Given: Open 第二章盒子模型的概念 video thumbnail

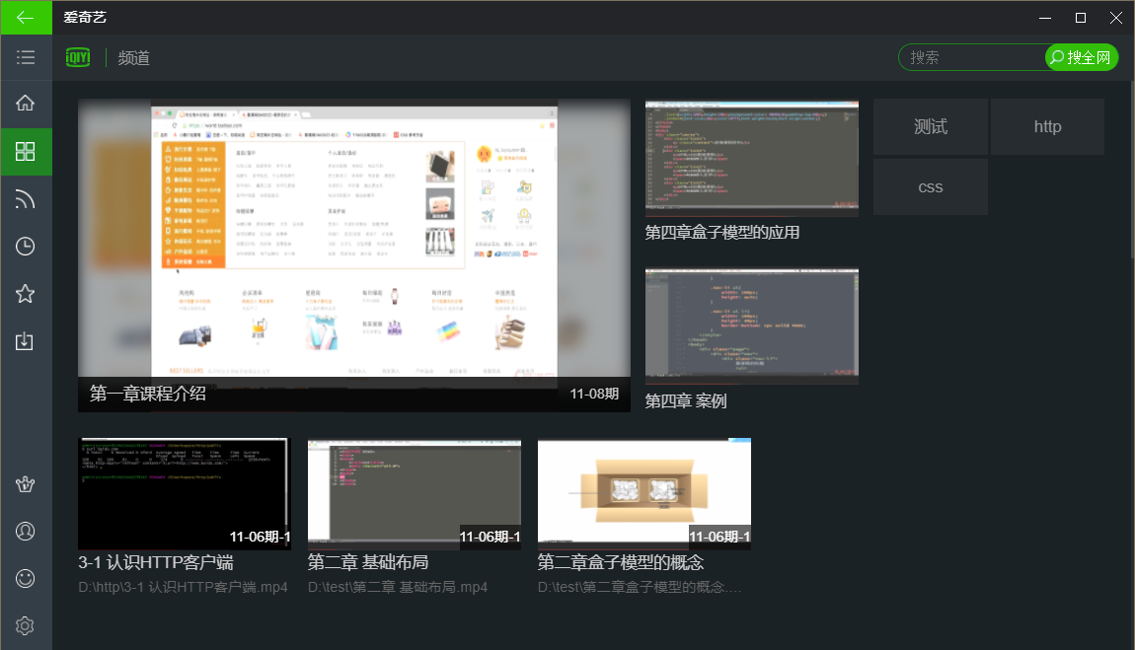Looking at the screenshot, I should [x=644, y=494].
